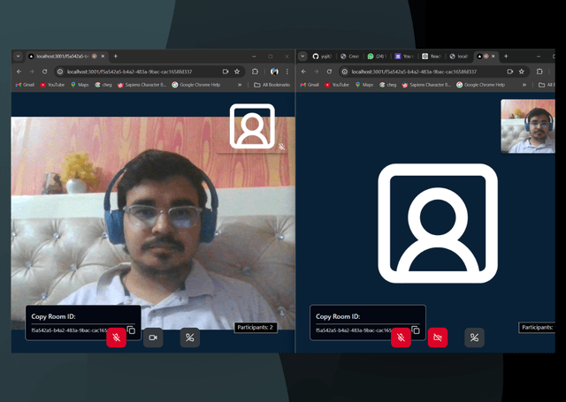Open tab search dropdown in left window
This screenshot has width=566, height=402.
[18, 57]
